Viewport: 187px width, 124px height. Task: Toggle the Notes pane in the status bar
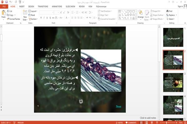119,122
